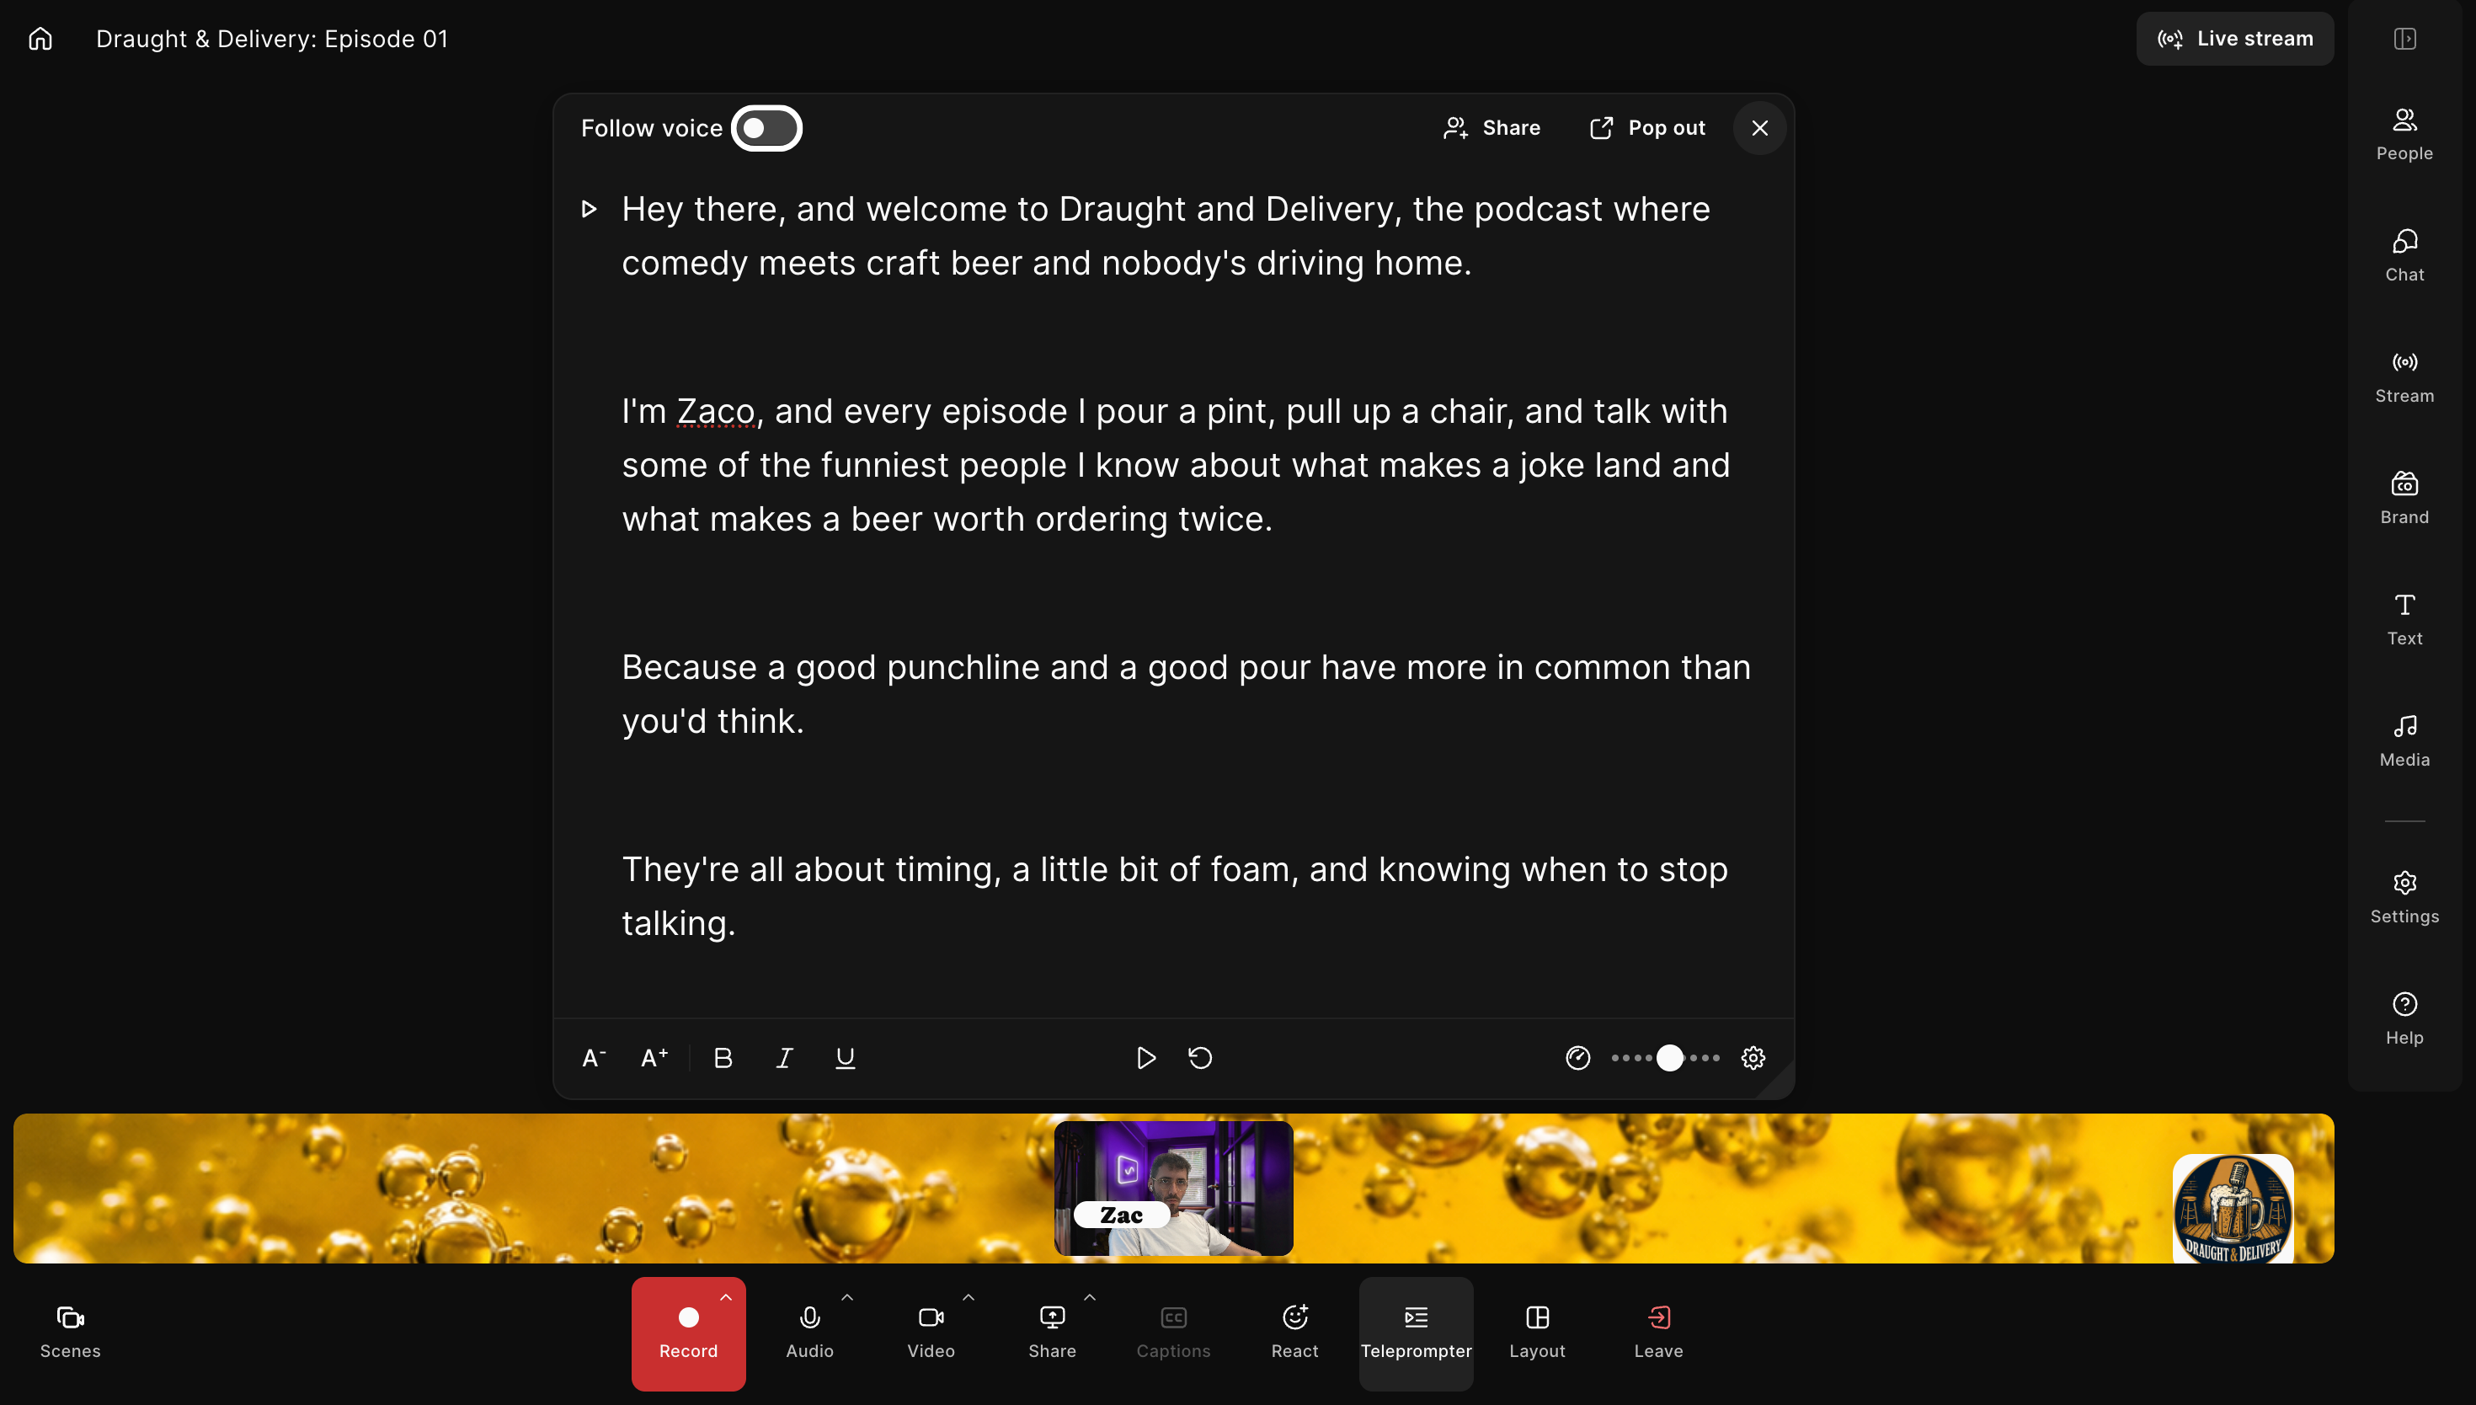Start teleprompter scrolling playback

(x=1146, y=1058)
